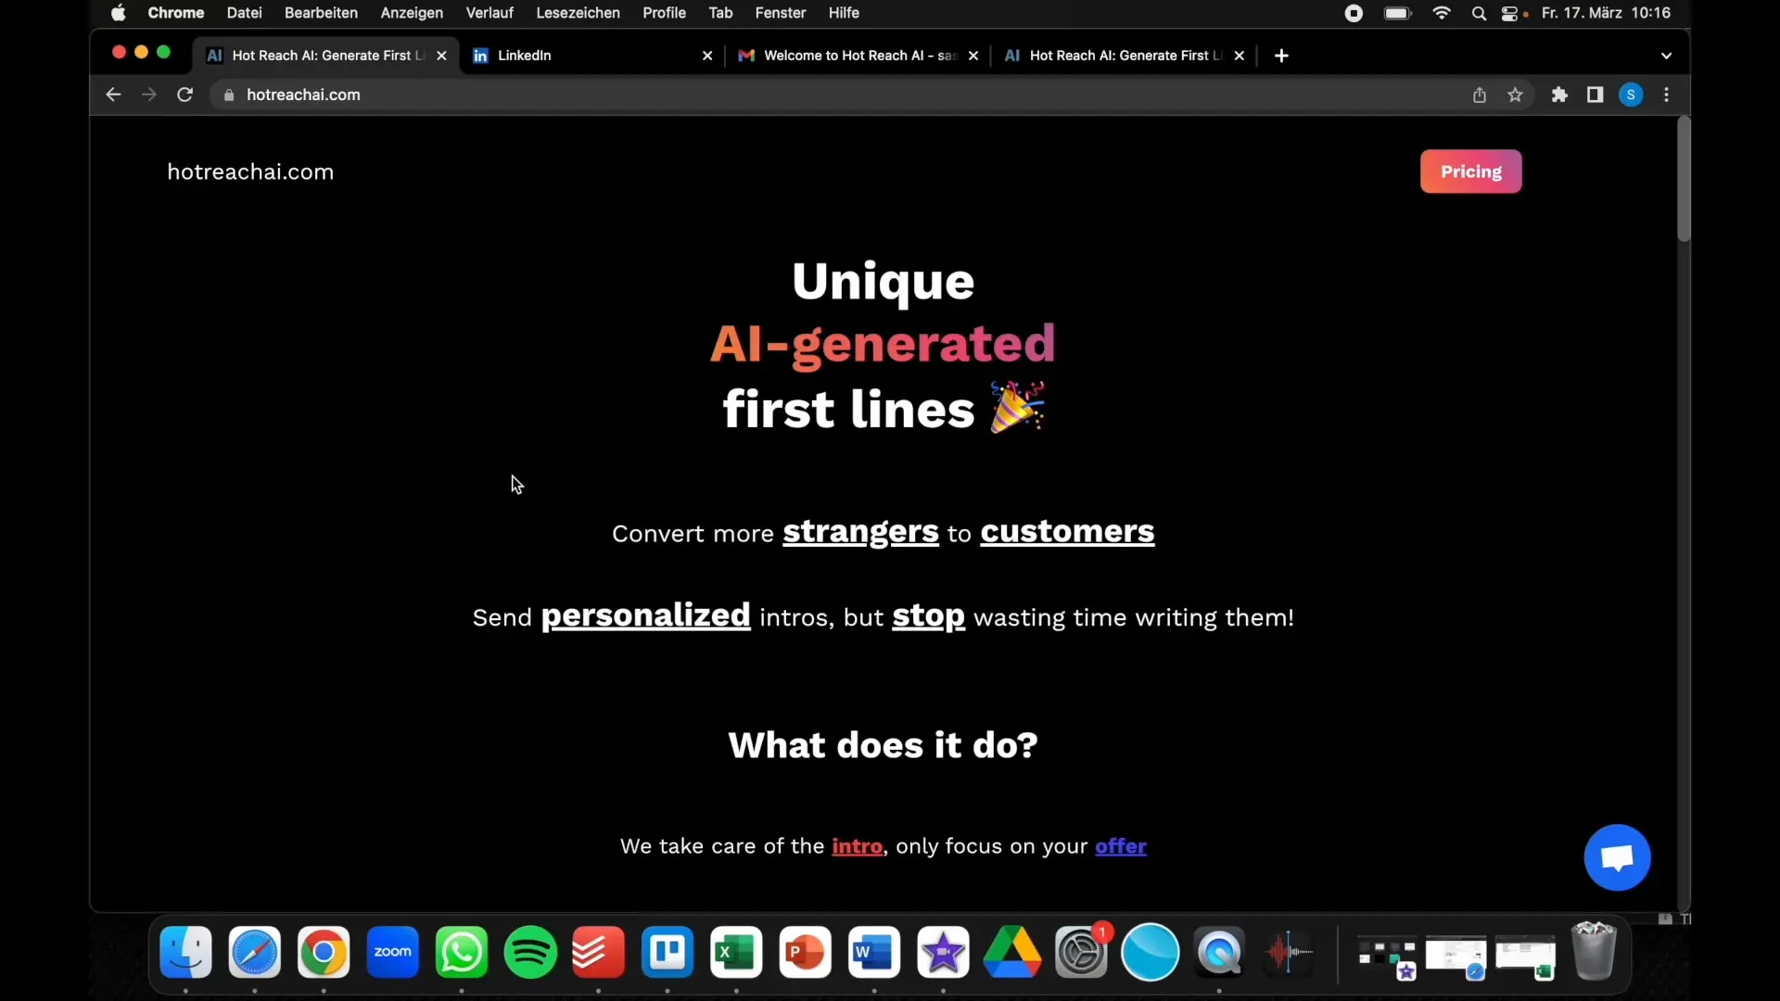The image size is (1780, 1001).
Task: Open the Anzeigen menu
Action: pyautogui.click(x=412, y=13)
